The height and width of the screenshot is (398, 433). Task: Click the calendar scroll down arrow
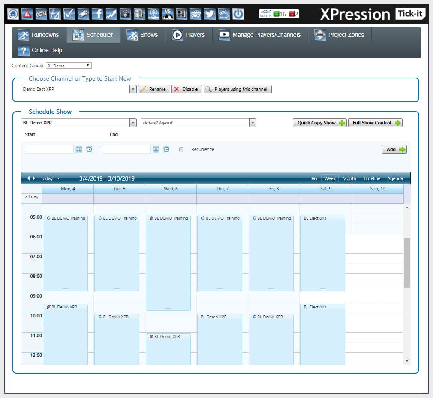[407, 360]
